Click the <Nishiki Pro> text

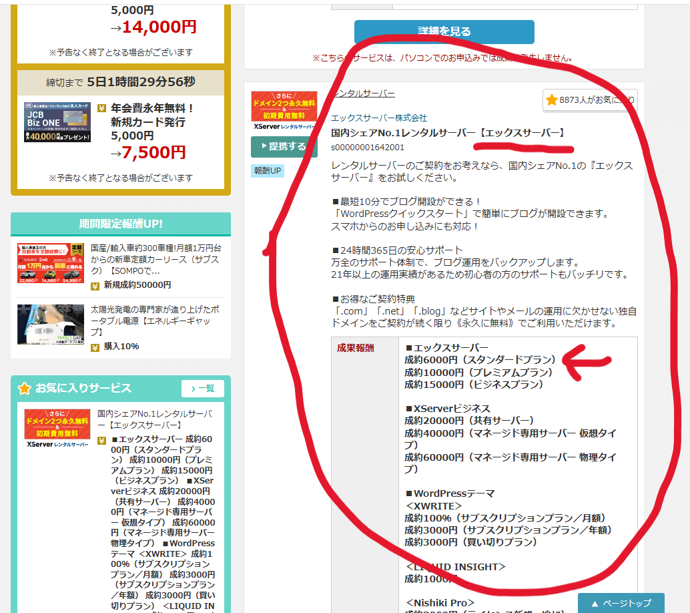(440, 603)
